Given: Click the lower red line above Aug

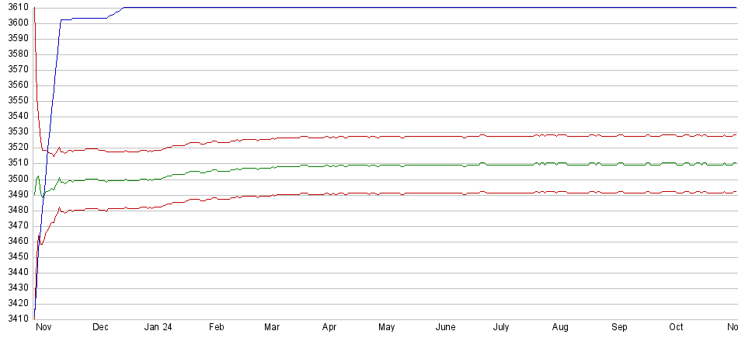Looking at the screenshot, I should [560, 192].
